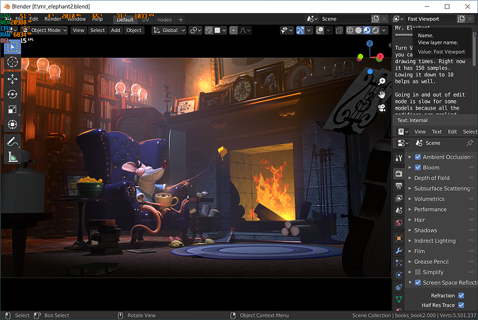Viewport: 478px width, 320px height.
Task: Open the pivot point dropdown
Action: tap(195, 30)
